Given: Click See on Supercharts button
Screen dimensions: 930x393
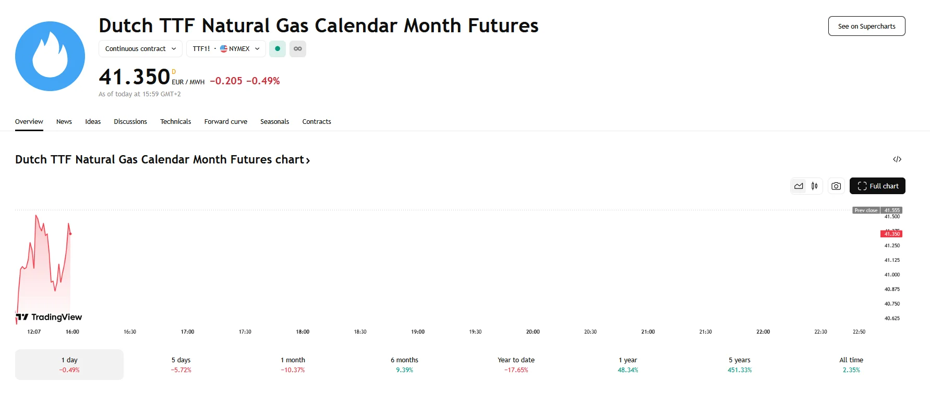Looking at the screenshot, I should tap(866, 27).
